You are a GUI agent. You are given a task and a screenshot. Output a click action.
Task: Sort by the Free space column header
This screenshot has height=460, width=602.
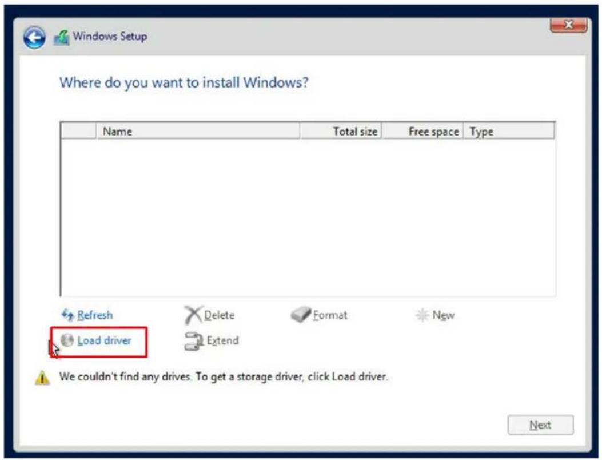pos(422,132)
